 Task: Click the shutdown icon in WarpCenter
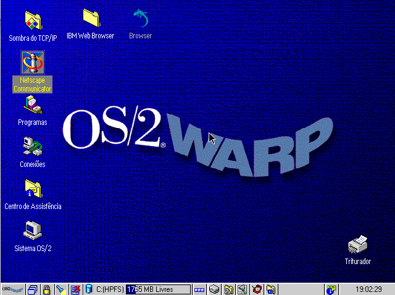[75, 289]
